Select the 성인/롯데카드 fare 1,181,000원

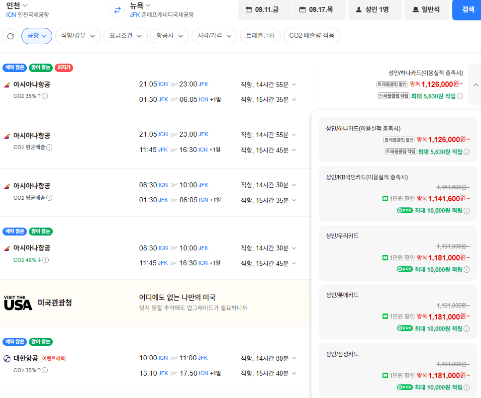click(x=397, y=312)
